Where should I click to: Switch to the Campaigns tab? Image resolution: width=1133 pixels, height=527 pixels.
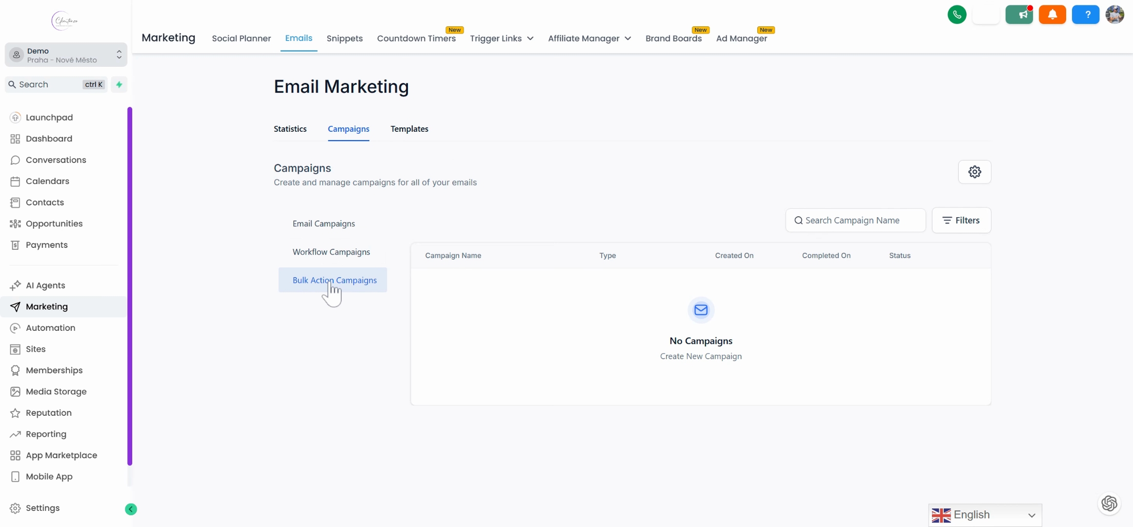pos(348,129)
